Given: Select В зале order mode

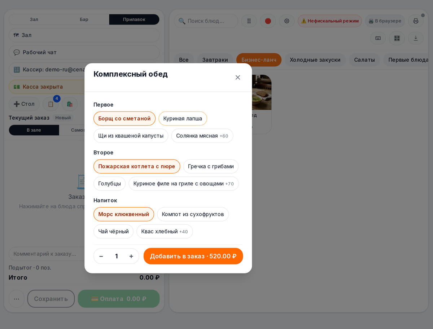Looking at the screenshot, I should [34, 130].
